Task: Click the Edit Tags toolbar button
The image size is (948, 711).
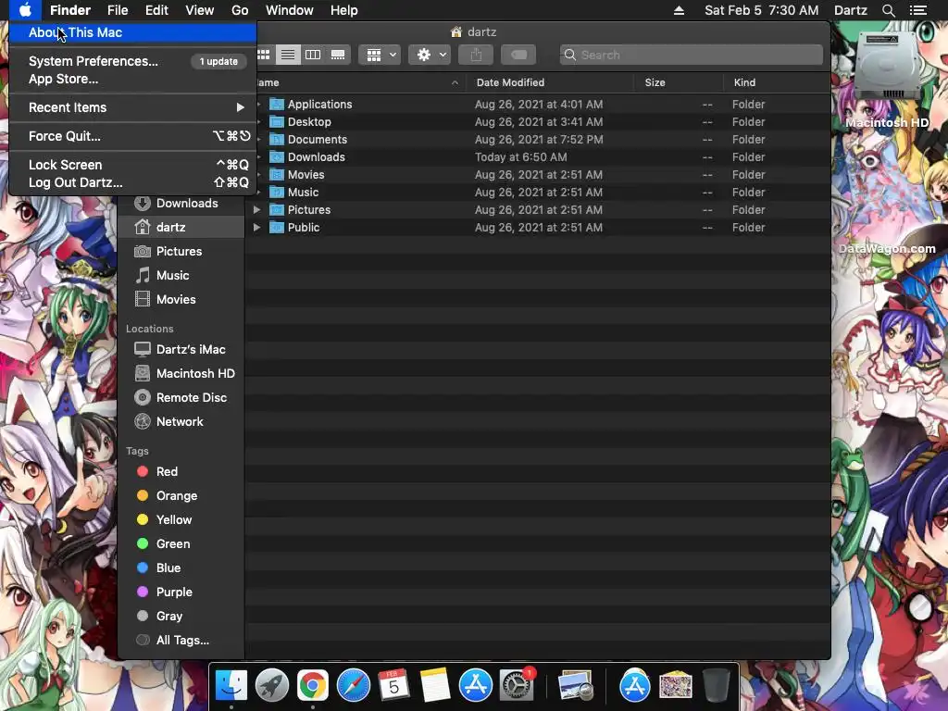Action: (518, 55)
